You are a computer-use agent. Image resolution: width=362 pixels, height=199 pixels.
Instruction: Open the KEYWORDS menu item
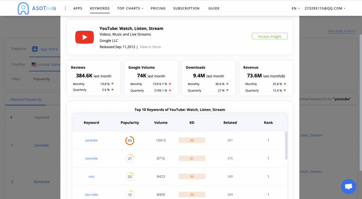[x=100, y=8]
